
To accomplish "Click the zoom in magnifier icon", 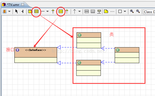I will pyautogui.click(x=132, y=11).
